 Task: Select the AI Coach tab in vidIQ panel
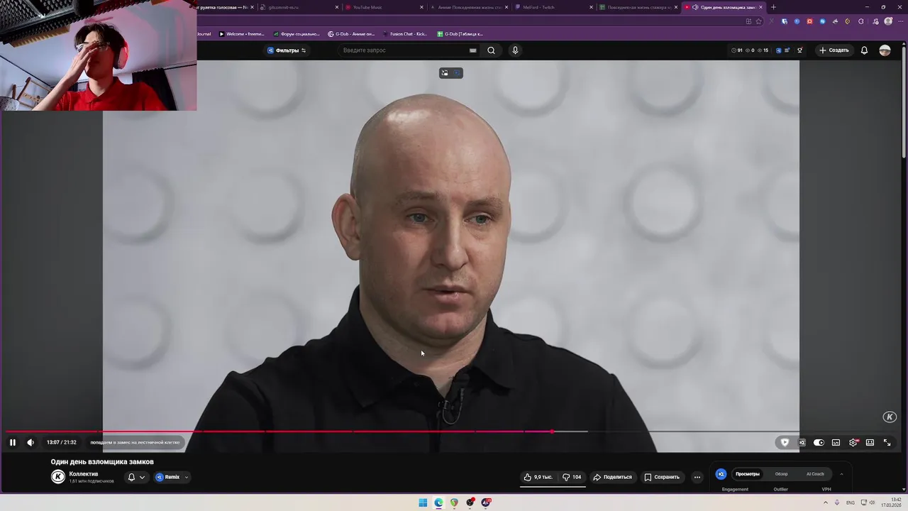point(815,474)
